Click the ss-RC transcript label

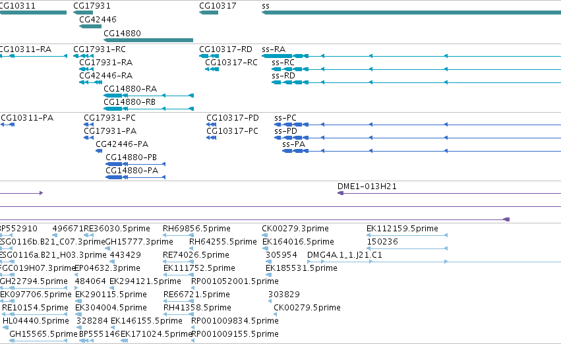283,62
